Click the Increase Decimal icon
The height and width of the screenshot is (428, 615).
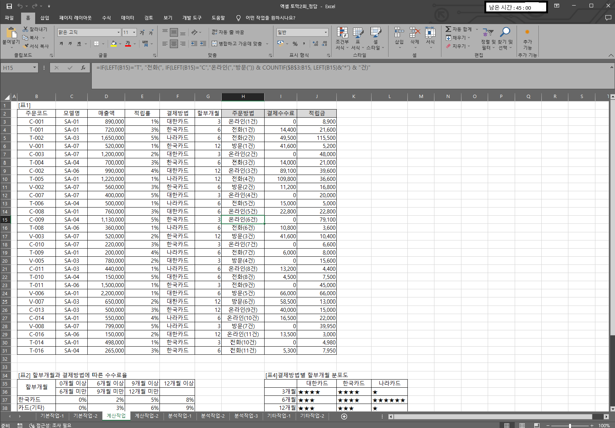(x=316, y=44)
